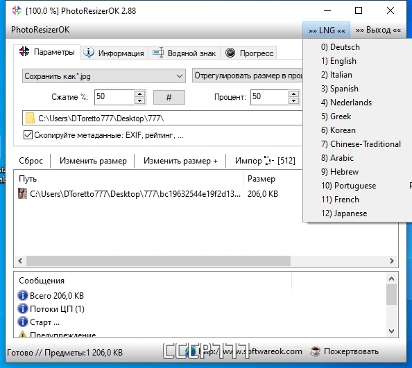Decrease the Процент value with down arrow
This screenshot has height=368, width=412.
tap(293, 100)
